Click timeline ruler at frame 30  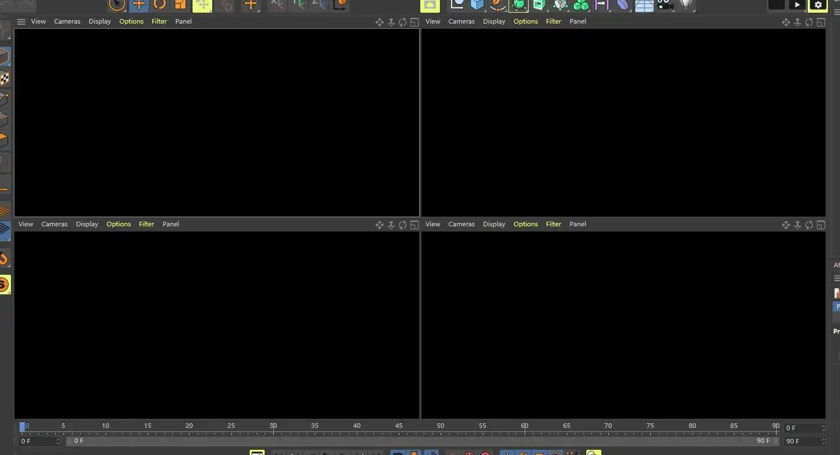tap(273, 427)
